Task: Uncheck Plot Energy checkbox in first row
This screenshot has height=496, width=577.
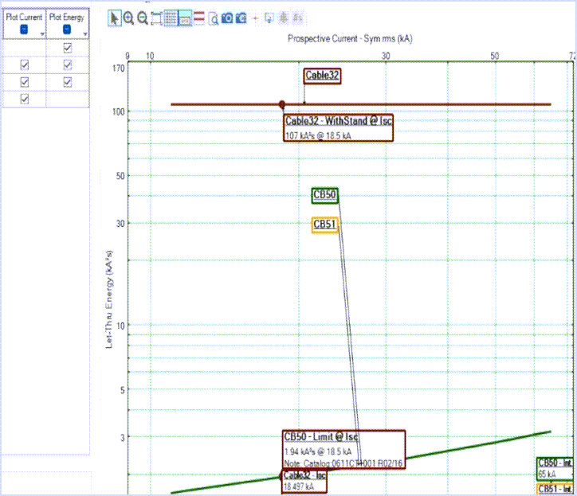Action: coord(68,49)
